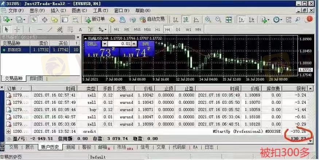Select the trendline drawing tool
This screenshot has width=319, height=160.
pos(50,29)
